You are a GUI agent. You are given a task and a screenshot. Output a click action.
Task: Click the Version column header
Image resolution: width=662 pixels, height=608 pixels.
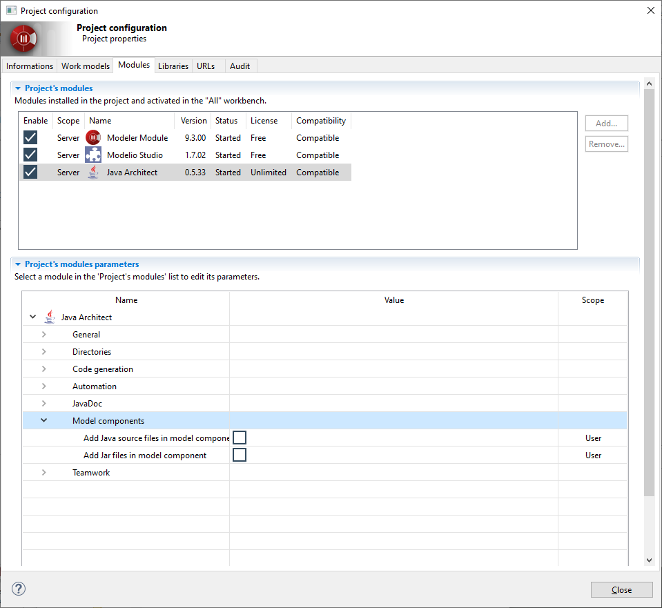coord(193,121)
